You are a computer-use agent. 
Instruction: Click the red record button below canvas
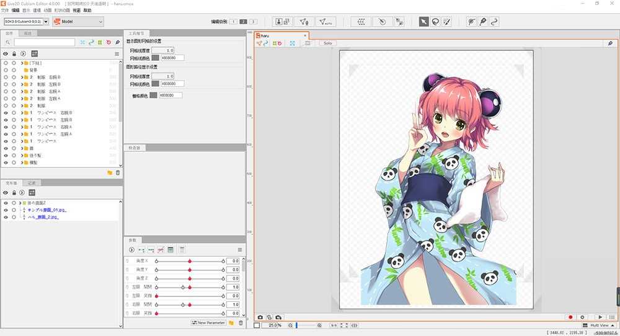[x=570, y=317]
